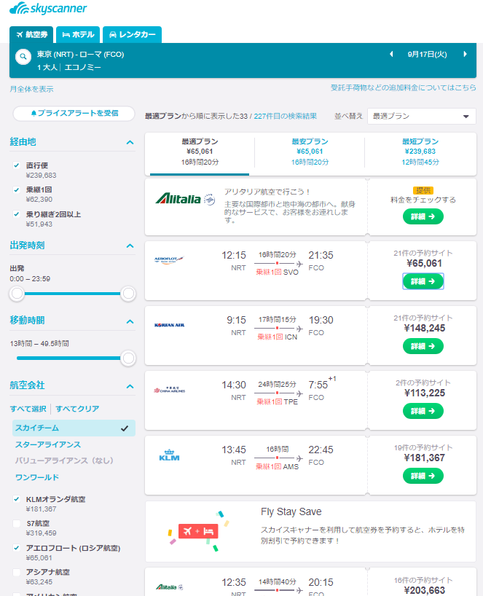This screenshot has width=483, height=596.
Task: Click the Fly Stay Save heading
Action: click(291, 512)
